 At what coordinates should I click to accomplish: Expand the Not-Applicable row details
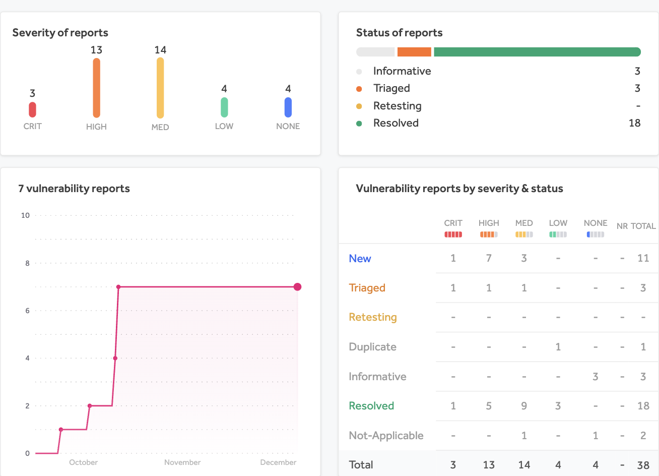coord(386,435)
